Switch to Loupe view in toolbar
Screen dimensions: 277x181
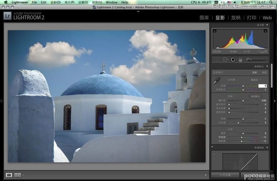coord(9,175)
